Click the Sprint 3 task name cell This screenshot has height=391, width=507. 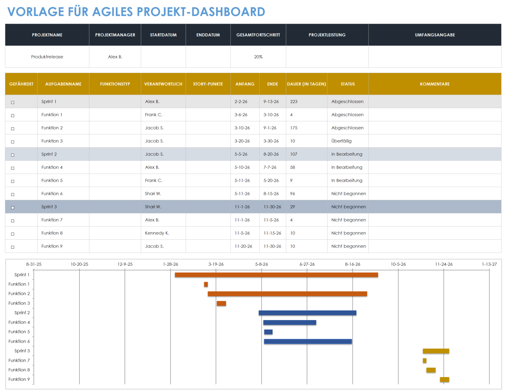tap(63, 207)
